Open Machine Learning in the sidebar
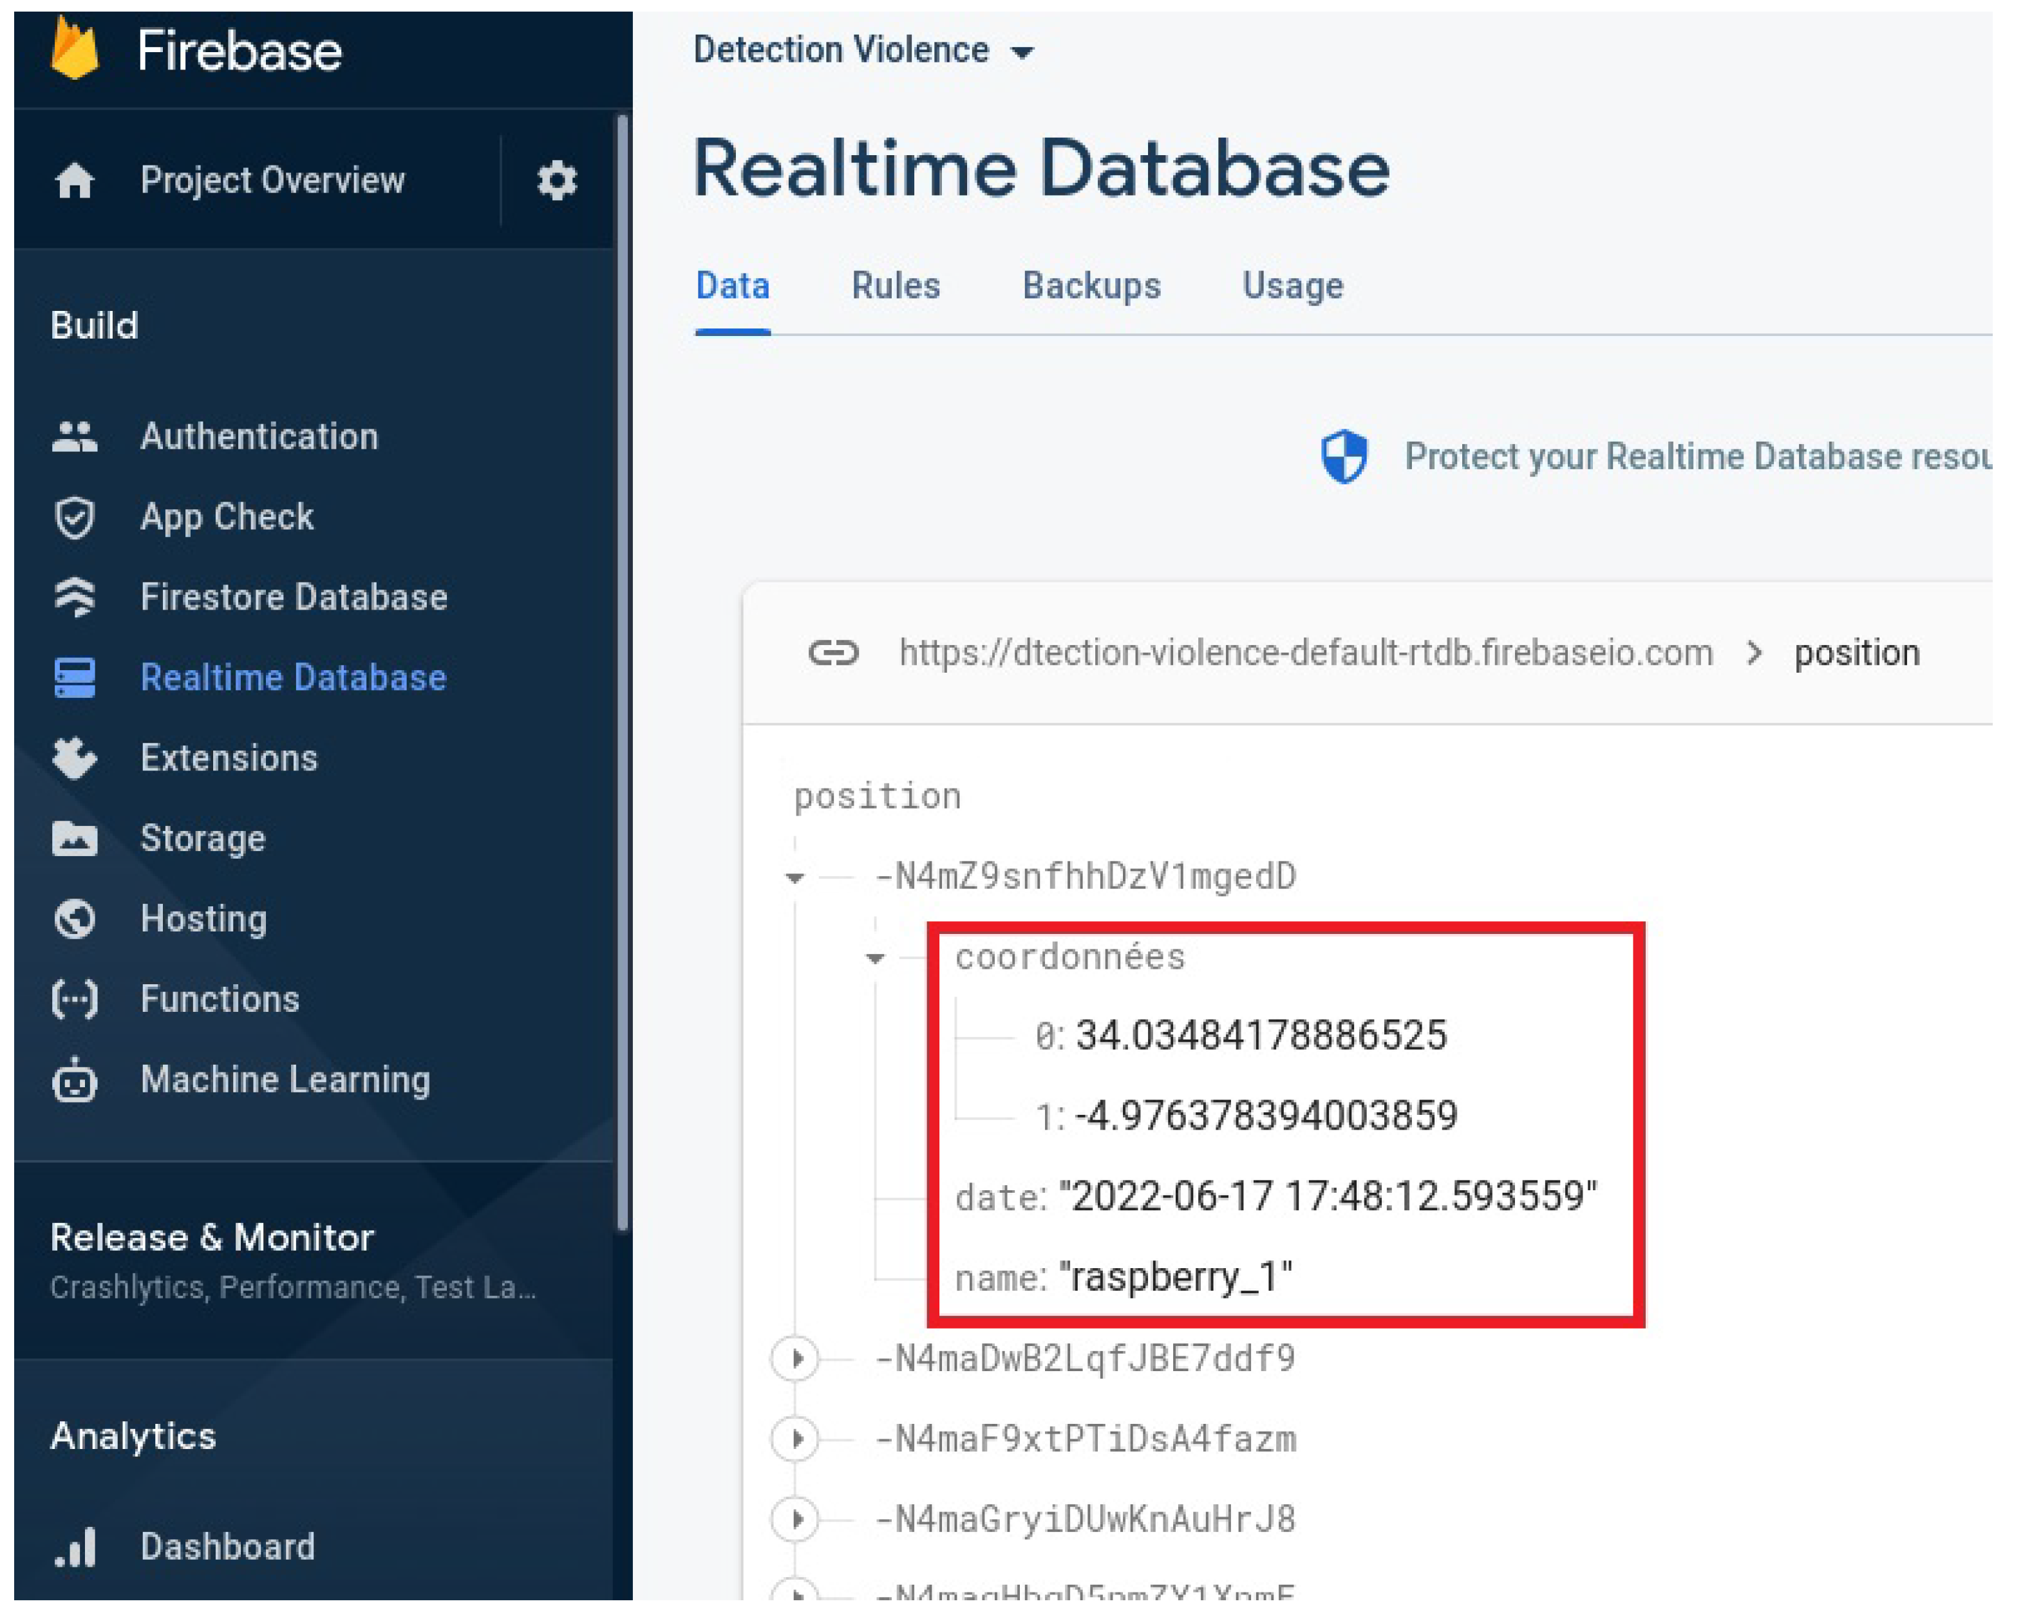 [x=285, y=1081]
